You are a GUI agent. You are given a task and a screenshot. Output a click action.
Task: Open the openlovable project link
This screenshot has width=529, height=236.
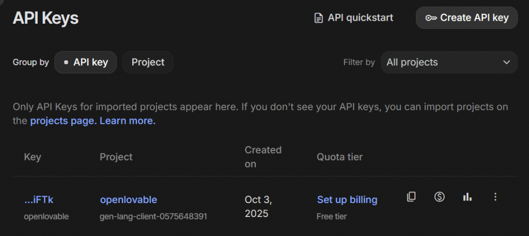click(x=128, y=199)
